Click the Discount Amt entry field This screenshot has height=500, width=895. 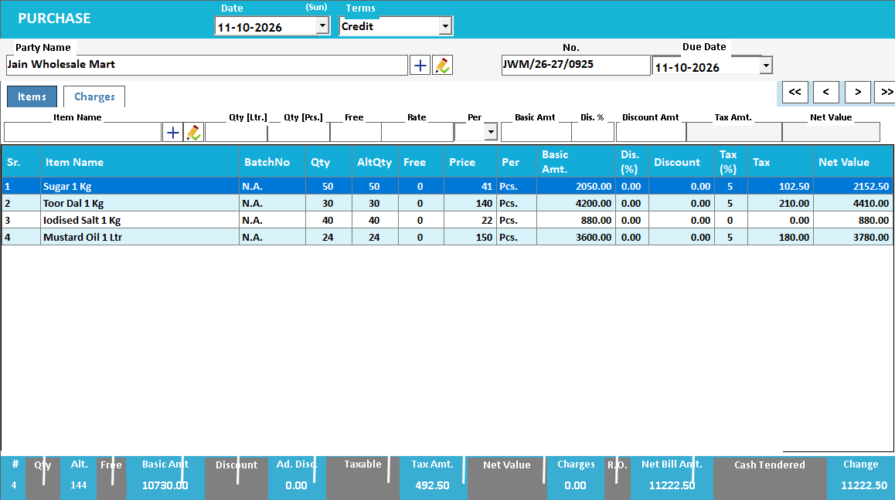click(652, 132)
